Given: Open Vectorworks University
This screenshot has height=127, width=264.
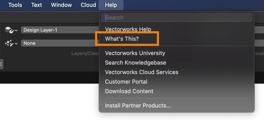Looking at the screenshot, I should point(135,53).
